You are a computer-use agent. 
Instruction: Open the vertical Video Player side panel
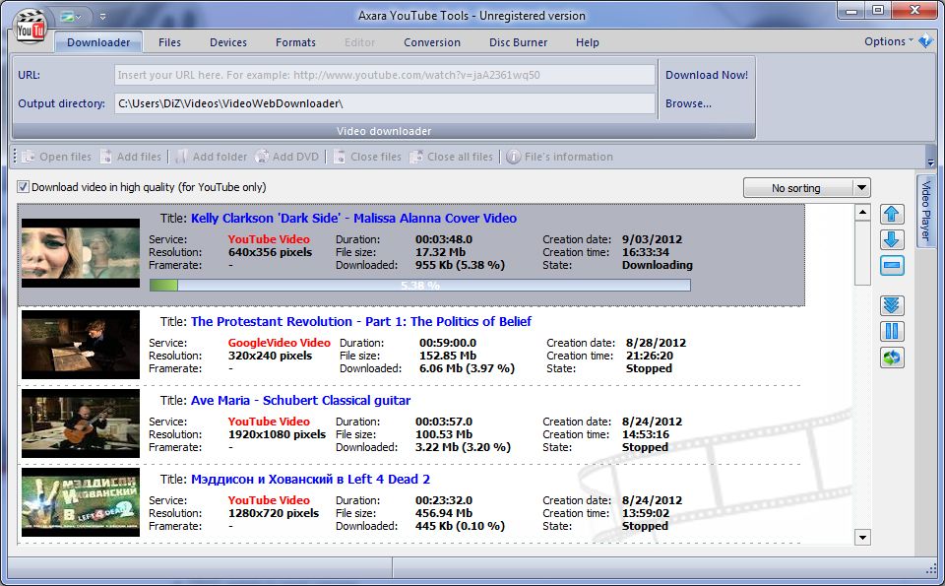925,211
